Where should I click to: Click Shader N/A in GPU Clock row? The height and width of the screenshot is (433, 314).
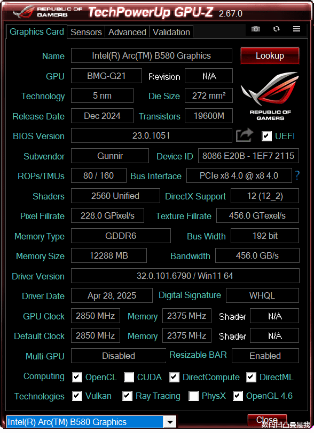274,316
